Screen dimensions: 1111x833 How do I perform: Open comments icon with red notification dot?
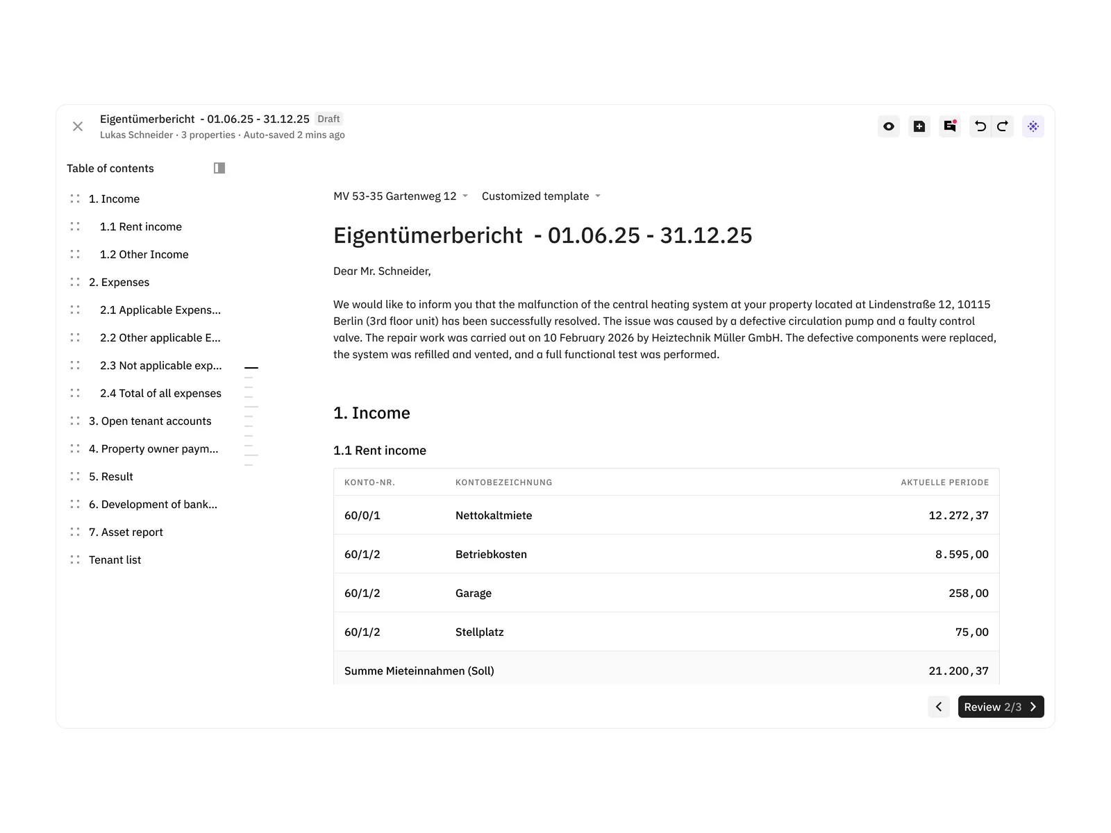pyautogui.click(x=950, y=126)
